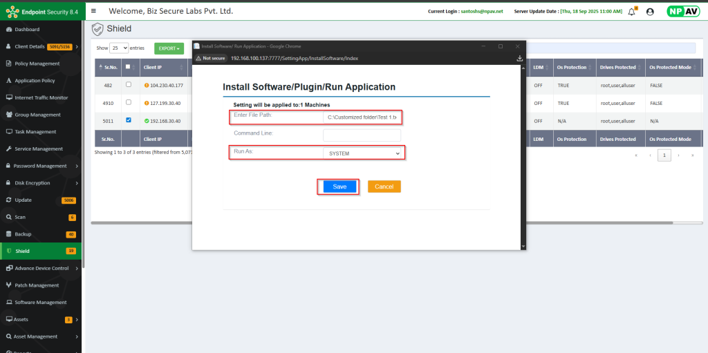The height and width of the screenshot is (353, 708).
Task: Click the NPAV logo badge
Action: tap(682, 12)
